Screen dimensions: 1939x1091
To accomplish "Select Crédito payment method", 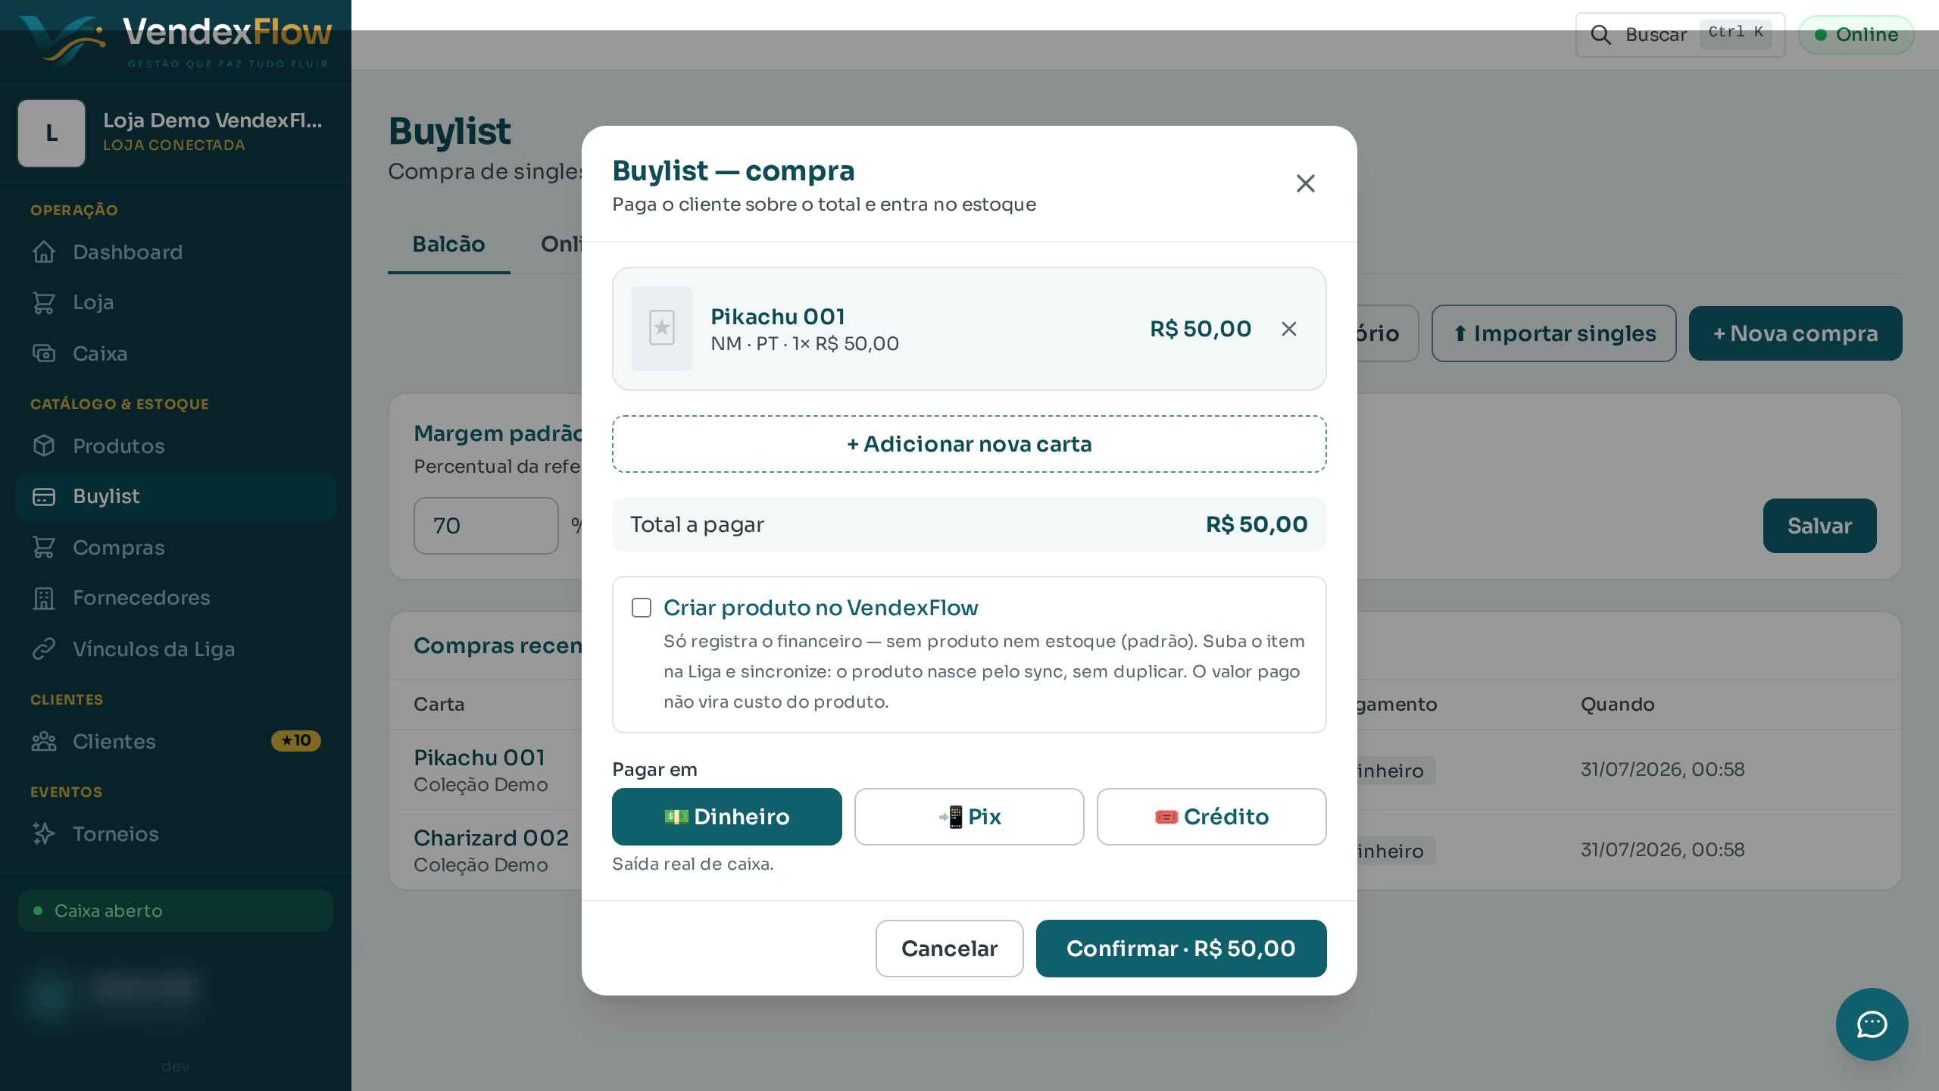I will [1211, 817].
